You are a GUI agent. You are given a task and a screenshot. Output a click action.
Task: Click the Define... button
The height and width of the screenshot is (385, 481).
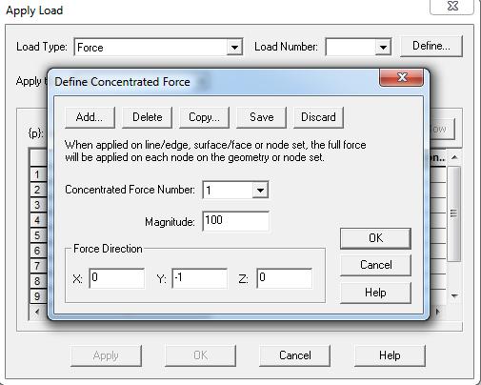pyautogui.click(x=431, y=47)
